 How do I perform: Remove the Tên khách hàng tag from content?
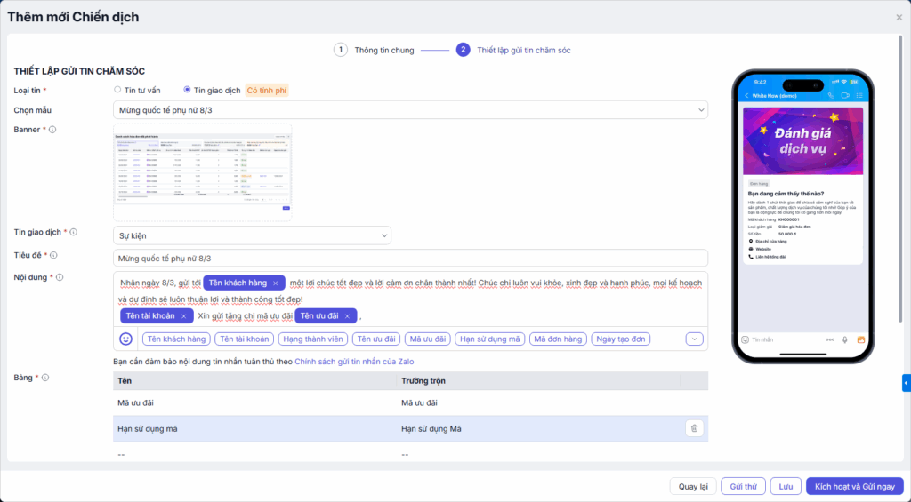point(276,283)
